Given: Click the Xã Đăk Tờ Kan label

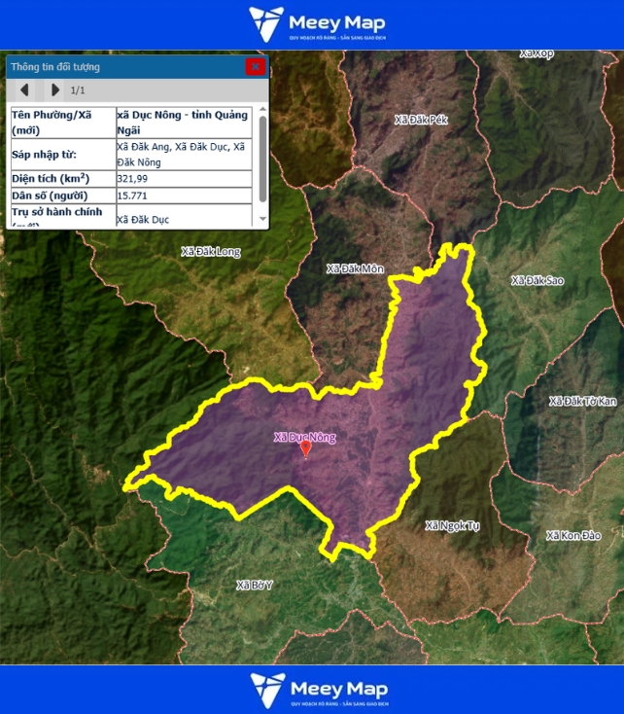Looking at the screenshot, I should tap(582, 401).
